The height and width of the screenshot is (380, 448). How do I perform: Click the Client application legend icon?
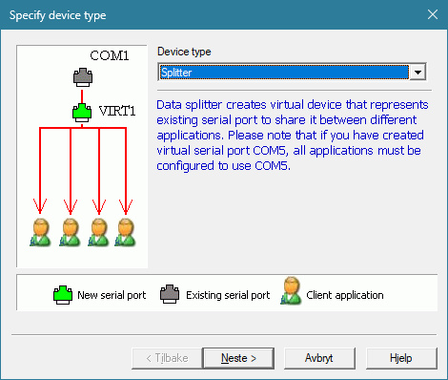click(291, 291)
